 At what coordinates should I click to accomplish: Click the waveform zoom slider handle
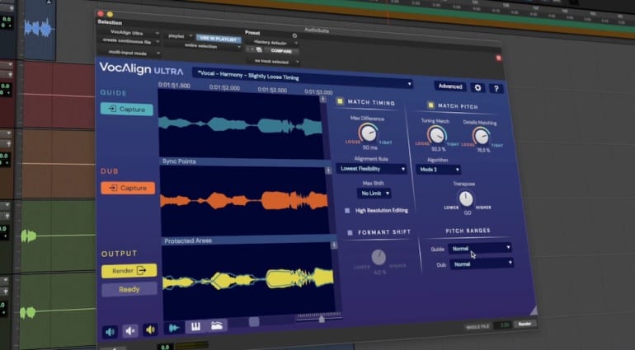coord(322,320)
